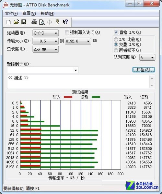Screen dimensions: 162x194
Task: Open Print Preview toolbar icon
Action: [x=42, y=22]
